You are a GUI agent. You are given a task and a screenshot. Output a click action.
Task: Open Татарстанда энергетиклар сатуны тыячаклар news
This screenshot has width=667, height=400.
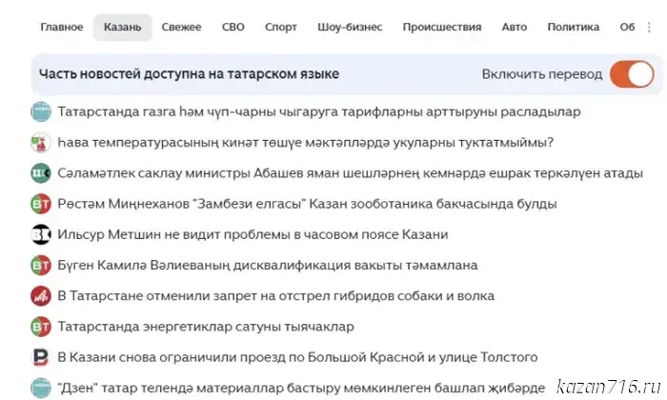click(x=206, y=327)
